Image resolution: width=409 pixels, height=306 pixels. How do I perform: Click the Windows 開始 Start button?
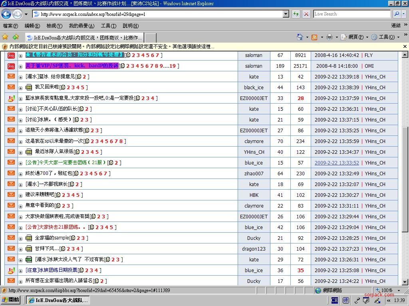coord(11,300)
